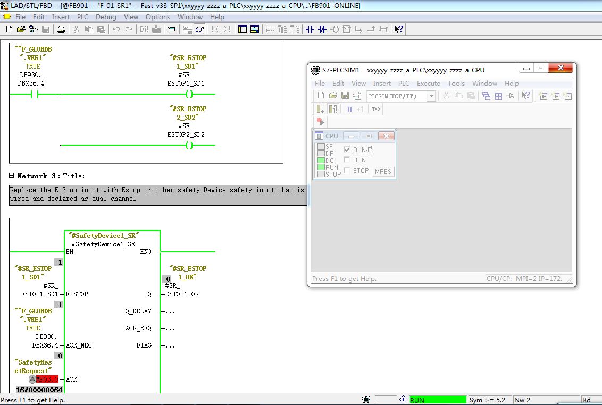Screen dimensions: 602x405
Task: Click the Insert input variable icon in PLCSIM
Action: coord(544,96)
